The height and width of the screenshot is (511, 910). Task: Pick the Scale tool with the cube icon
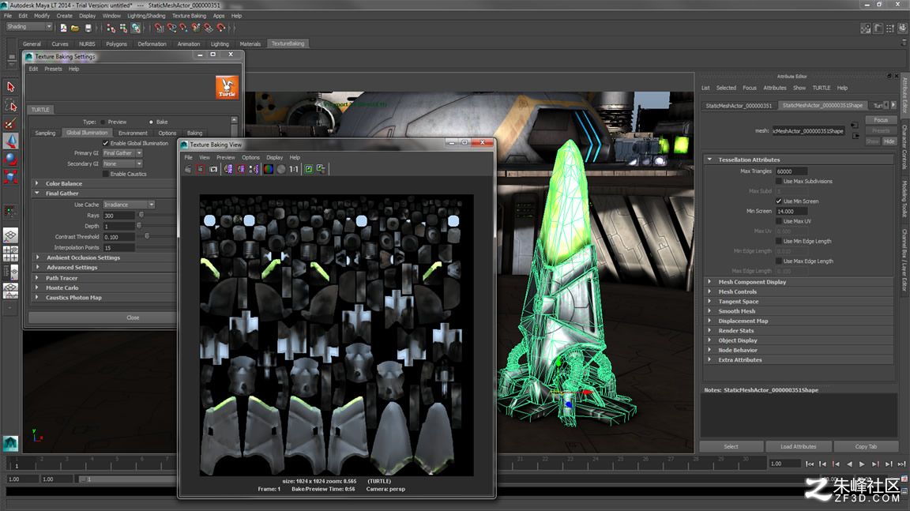[10, 177]
